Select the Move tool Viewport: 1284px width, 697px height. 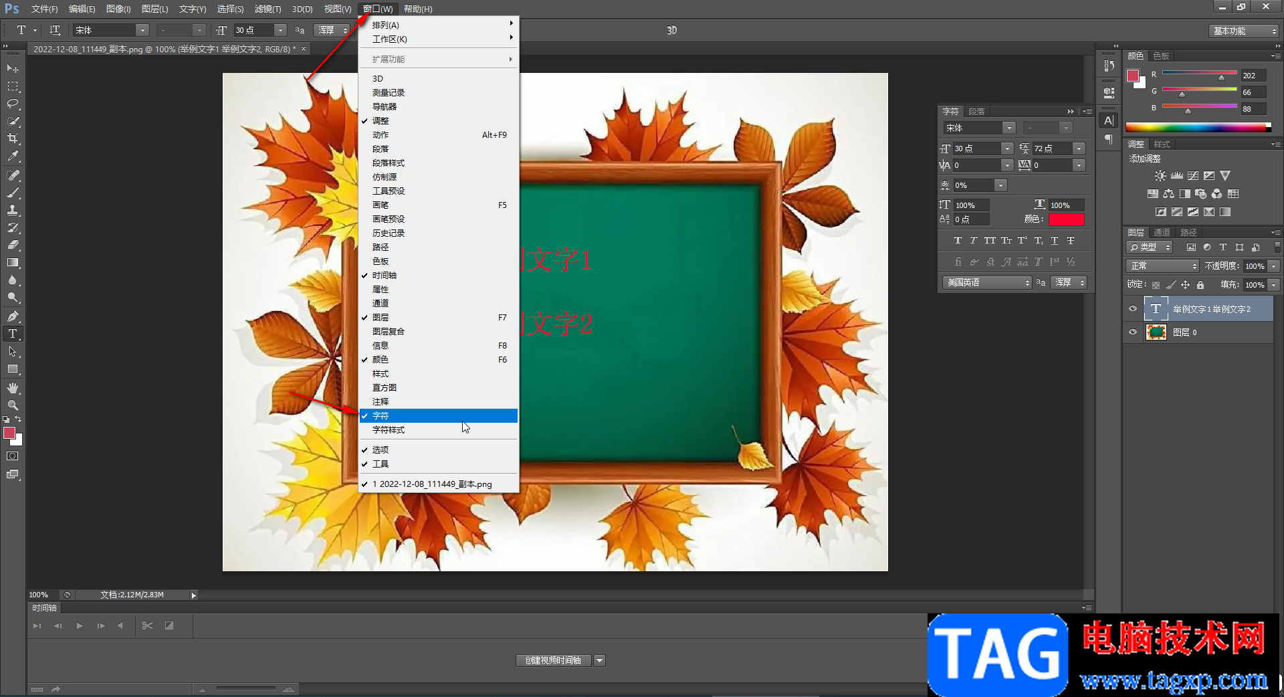[13, 69]
